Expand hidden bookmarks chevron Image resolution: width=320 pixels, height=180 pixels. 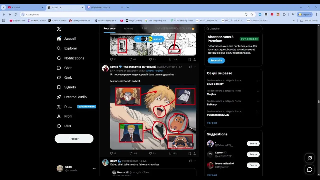293,21
